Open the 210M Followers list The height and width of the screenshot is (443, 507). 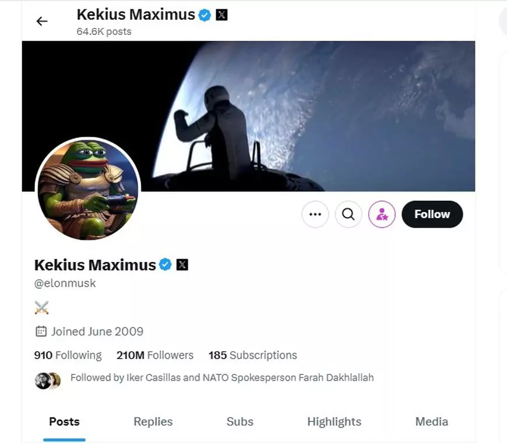pos(155,355)
